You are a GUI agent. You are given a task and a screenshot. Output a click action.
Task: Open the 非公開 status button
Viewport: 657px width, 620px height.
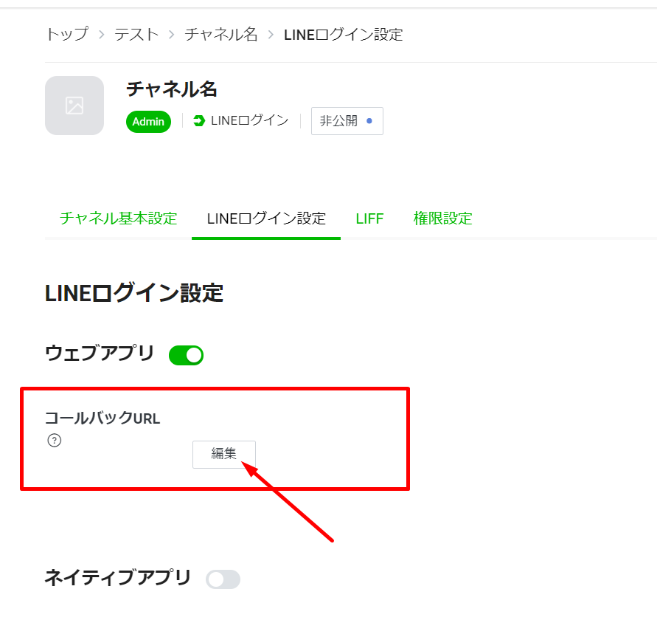[x=347, y=121]
